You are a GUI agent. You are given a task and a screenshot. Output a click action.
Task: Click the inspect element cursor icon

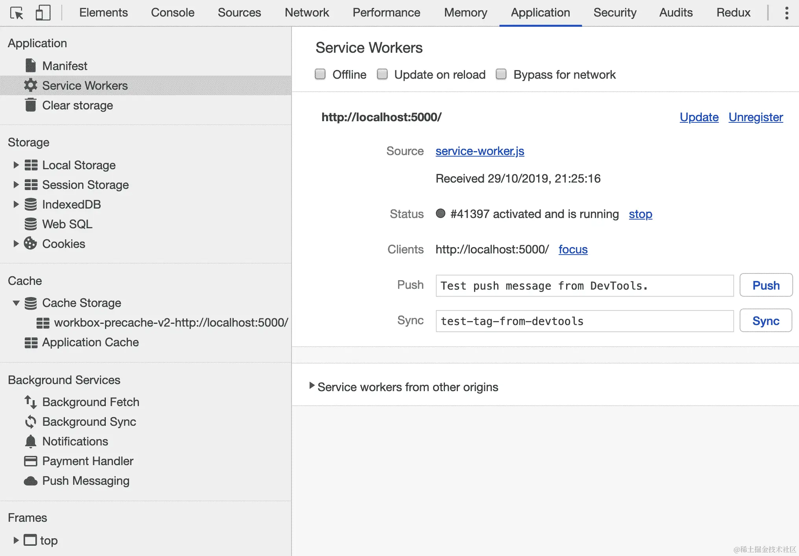click(x=17, y=13)
